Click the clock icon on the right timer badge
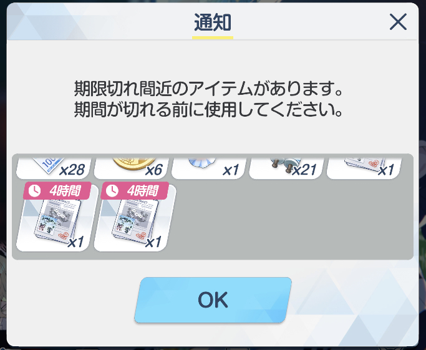Screen dimensions: 426x350 click(x=112, y=191)
